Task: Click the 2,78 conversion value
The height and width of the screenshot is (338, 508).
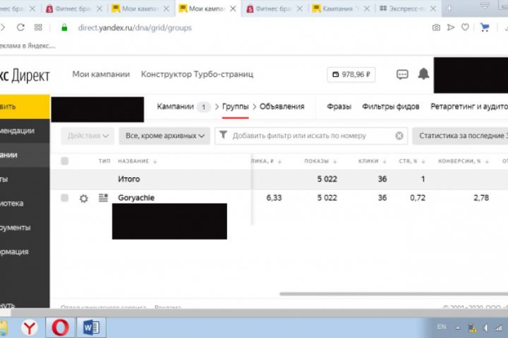Action: point(481,198)
